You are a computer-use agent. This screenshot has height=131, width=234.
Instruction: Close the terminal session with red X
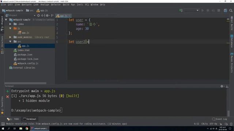[7, 97]
